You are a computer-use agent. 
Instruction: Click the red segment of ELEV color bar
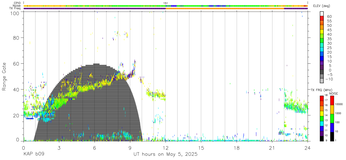pyautogui.click(x=322, y=18)
